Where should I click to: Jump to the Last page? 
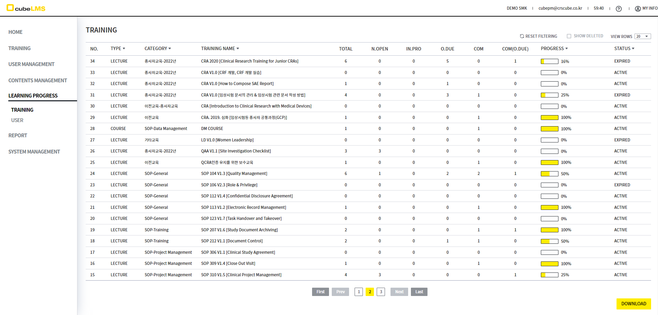coord(419,292)
